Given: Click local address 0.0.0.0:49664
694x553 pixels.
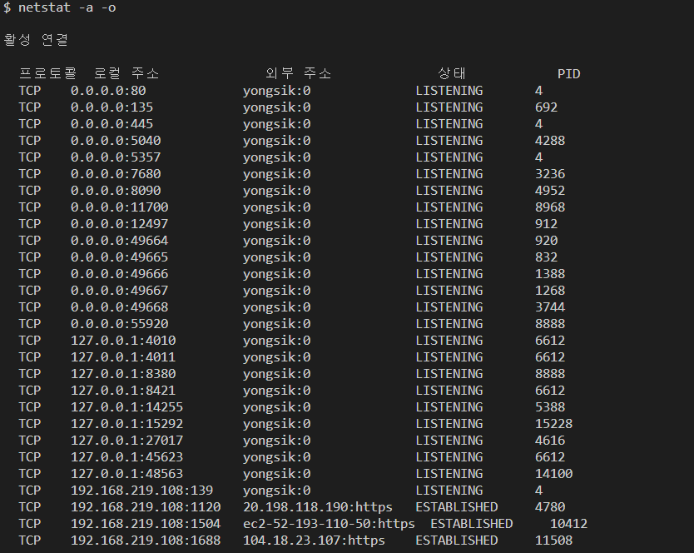Looking at the screenshot, I should coord(120,241).
